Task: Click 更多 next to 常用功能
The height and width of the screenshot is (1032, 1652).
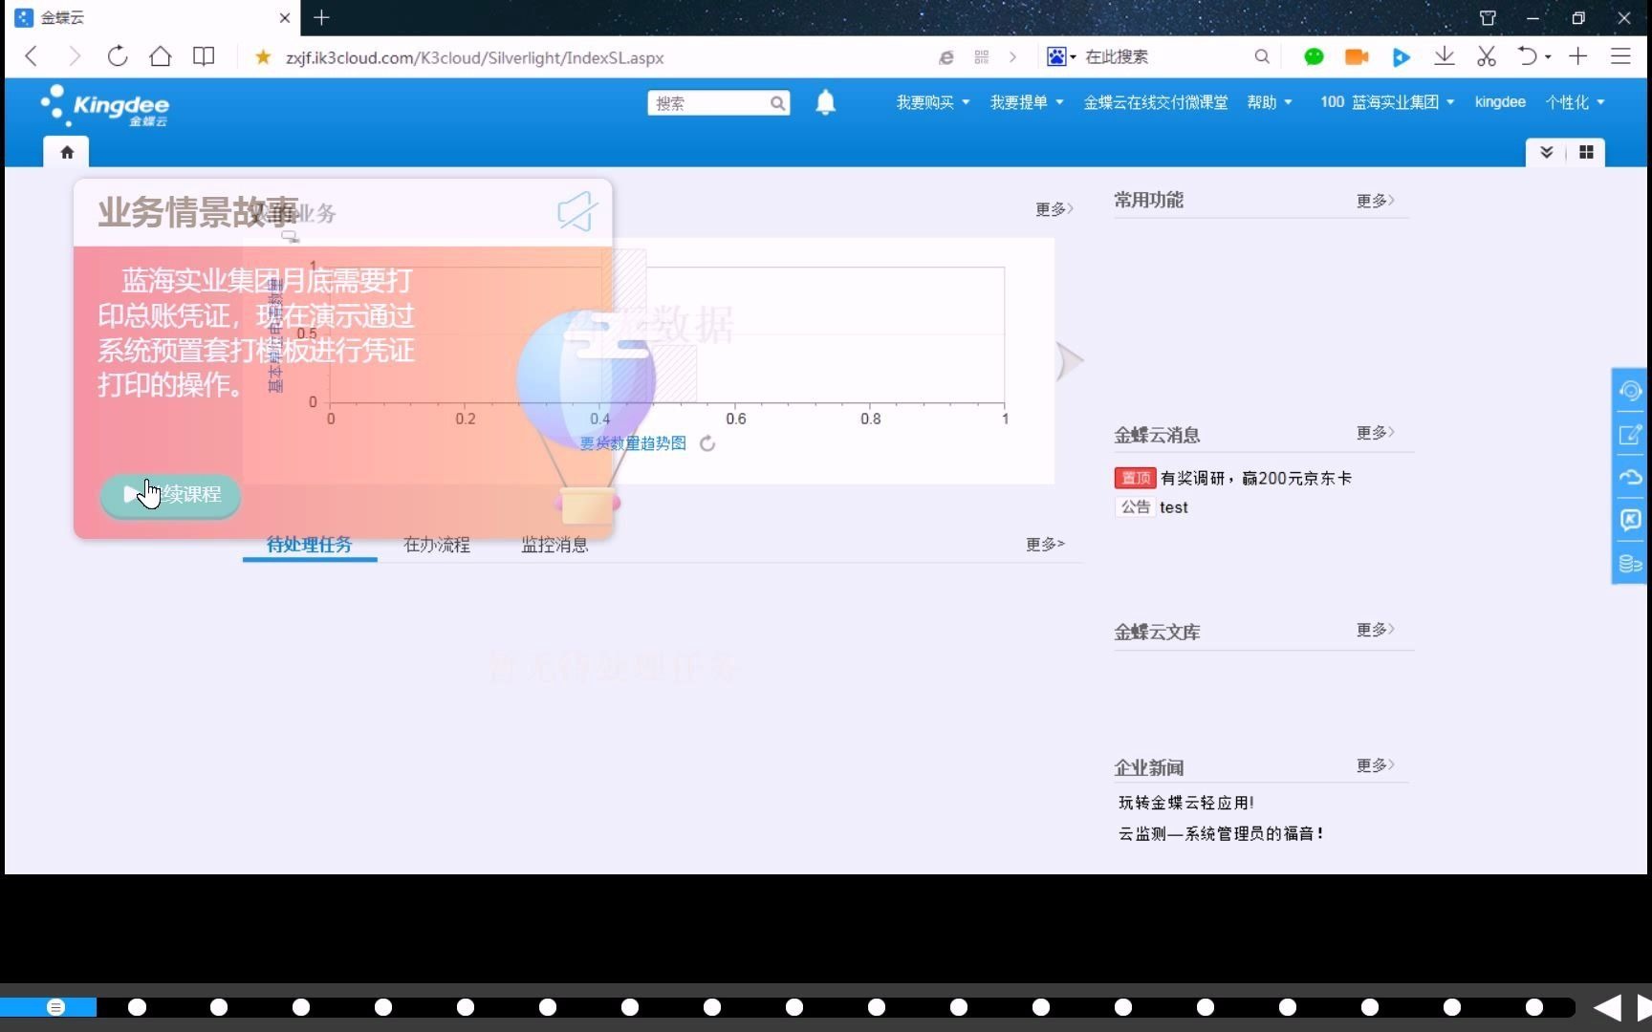Action: pyautogui.click(x=1375, y=201)
